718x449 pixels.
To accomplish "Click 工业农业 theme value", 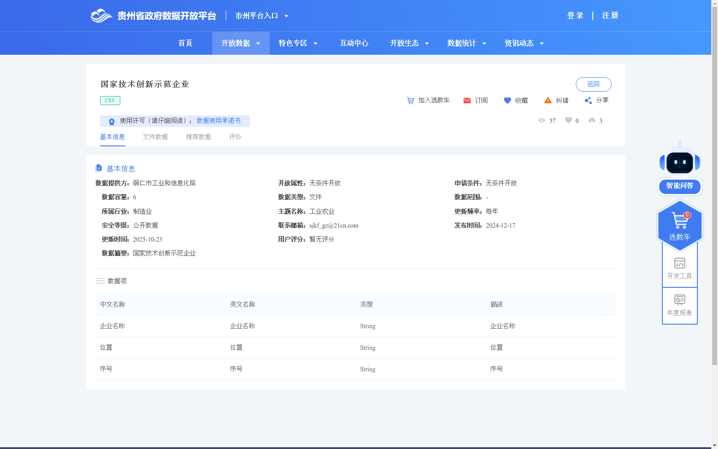I will [322, 211].
